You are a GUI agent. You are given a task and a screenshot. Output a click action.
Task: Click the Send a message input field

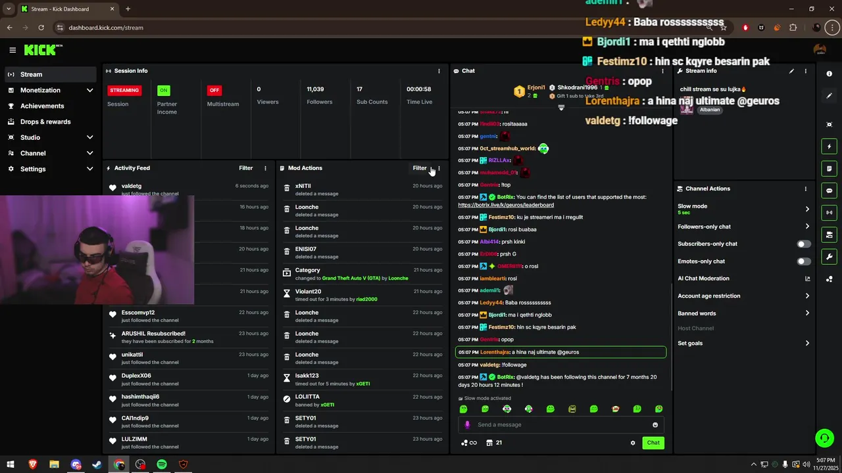tap(561, 425)
